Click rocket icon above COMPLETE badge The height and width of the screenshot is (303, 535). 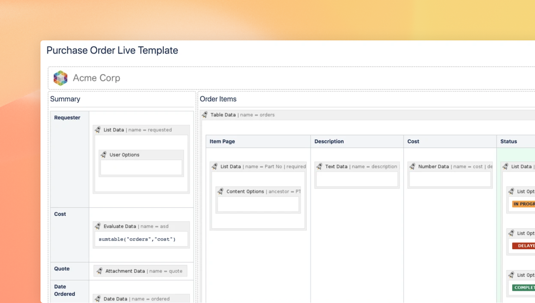[x=511, y=275]
